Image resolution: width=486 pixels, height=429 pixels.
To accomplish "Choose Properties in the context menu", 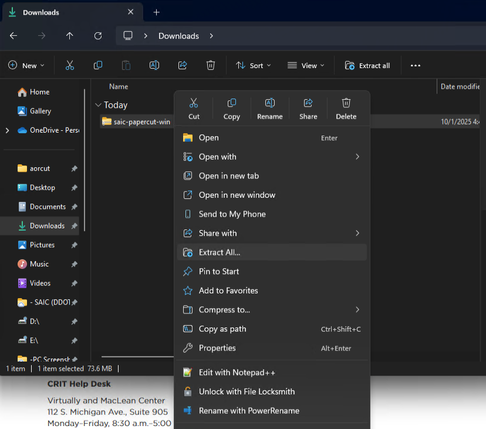I will tap(217, 348).
